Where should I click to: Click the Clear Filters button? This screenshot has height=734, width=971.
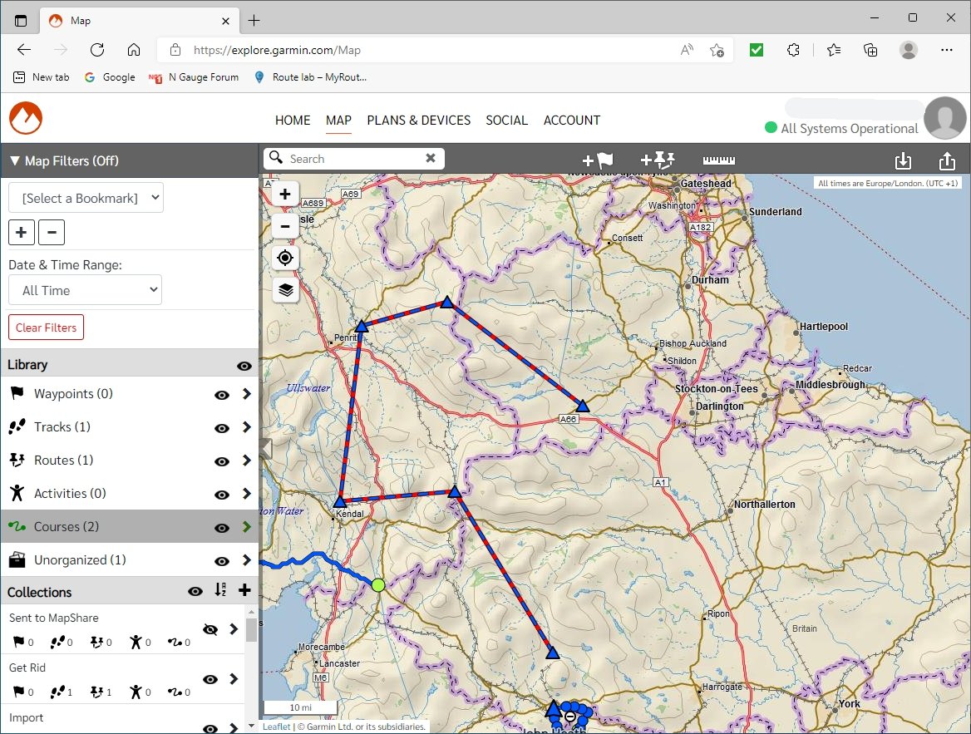(46, 327)
